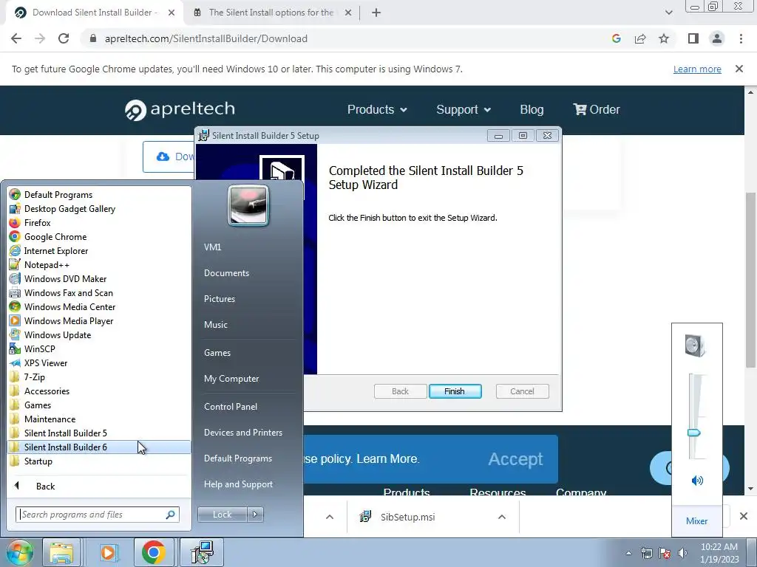Open the Chrome profile icon
The width and height of the screenshot is (757, 567).
(717, 38)
